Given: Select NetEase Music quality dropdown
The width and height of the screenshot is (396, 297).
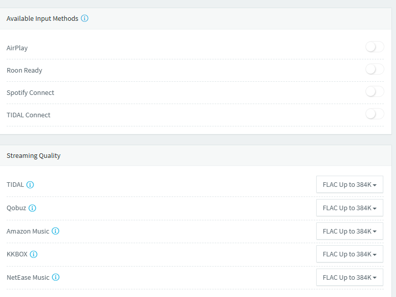Looking at the screenshot, I should [x=349, y=277].
